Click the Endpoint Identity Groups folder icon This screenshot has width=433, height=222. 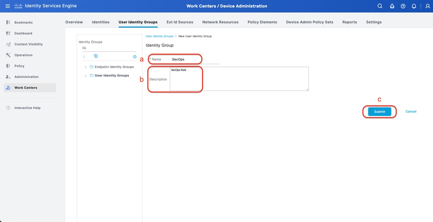pyautogui.click(x=92, y=67)
